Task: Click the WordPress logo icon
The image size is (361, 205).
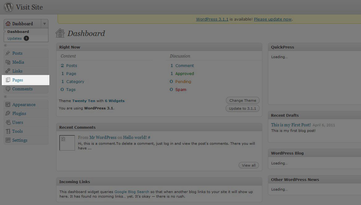Action: pyautogui.click(x=9, y=7)
